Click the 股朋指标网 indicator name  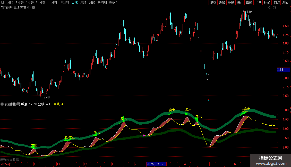[x=12, y=104]
